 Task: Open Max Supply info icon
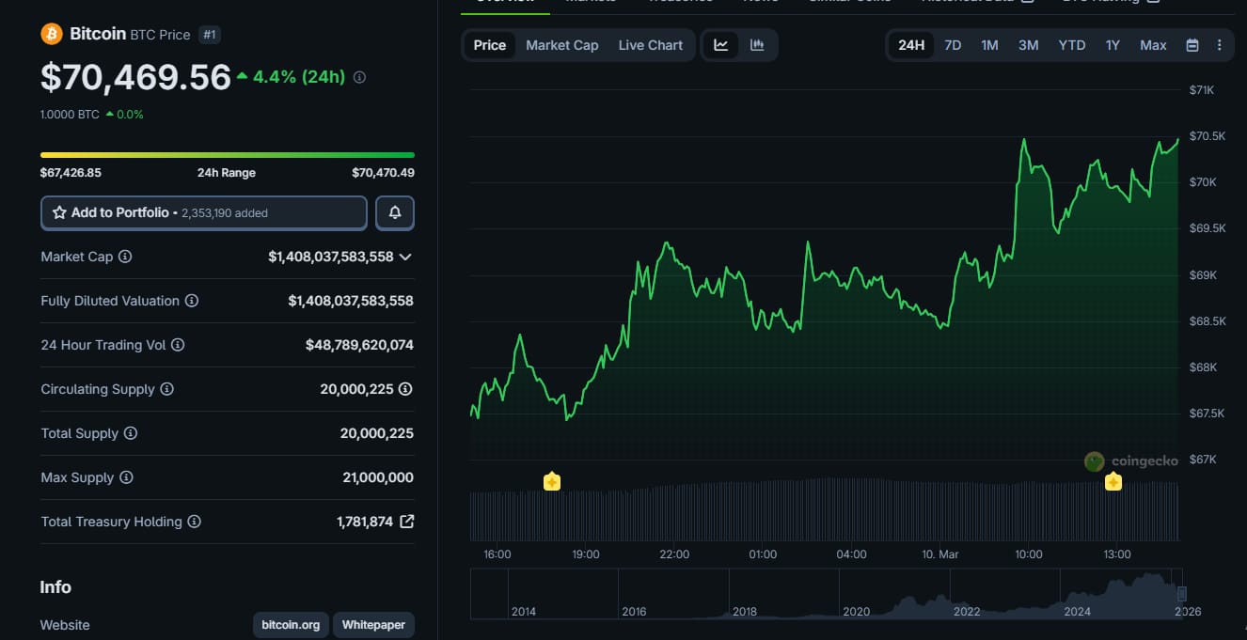click(126, 477)
